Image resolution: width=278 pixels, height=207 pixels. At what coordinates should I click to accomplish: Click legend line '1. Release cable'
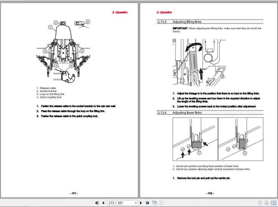click(x=46, y=88)
